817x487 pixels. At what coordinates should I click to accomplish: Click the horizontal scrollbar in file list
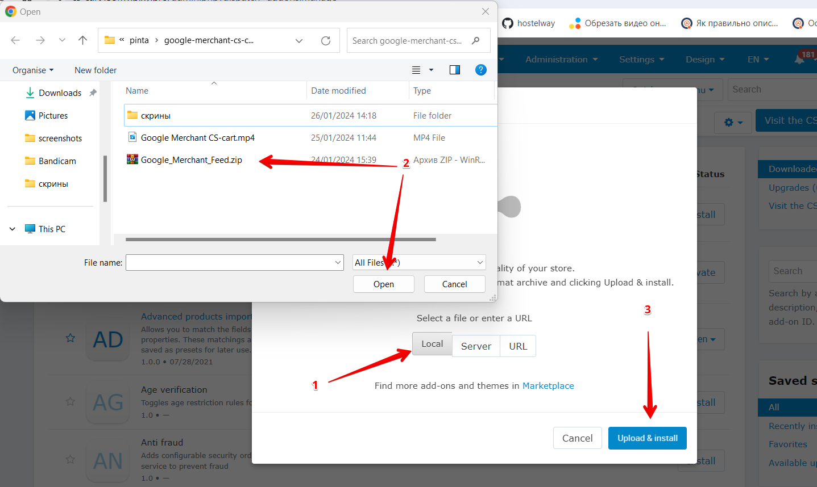[x=281, y=240]
